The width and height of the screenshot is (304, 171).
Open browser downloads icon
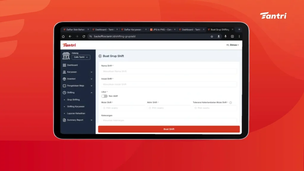point(218,37)
